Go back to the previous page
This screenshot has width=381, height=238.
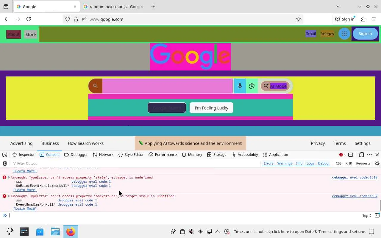[x=7, y=19]
